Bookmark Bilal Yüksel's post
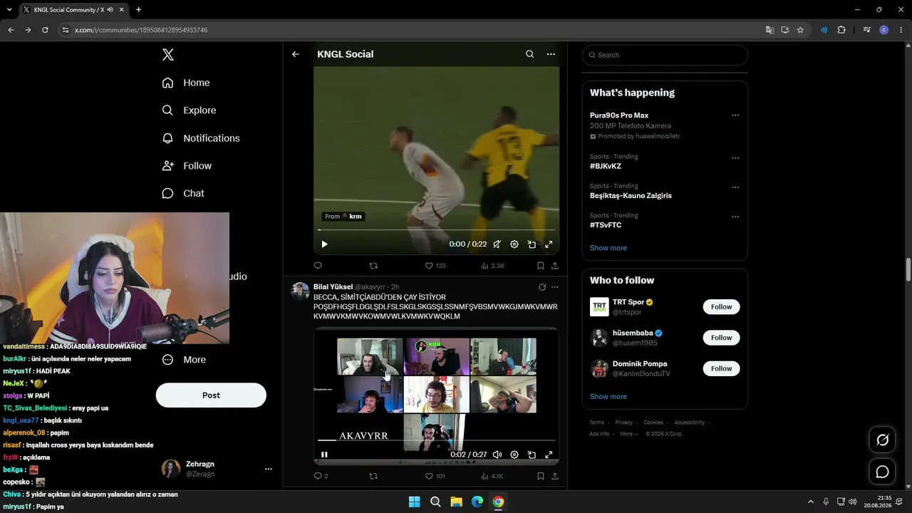The image size is (912, 513). (x=541, y=476)
